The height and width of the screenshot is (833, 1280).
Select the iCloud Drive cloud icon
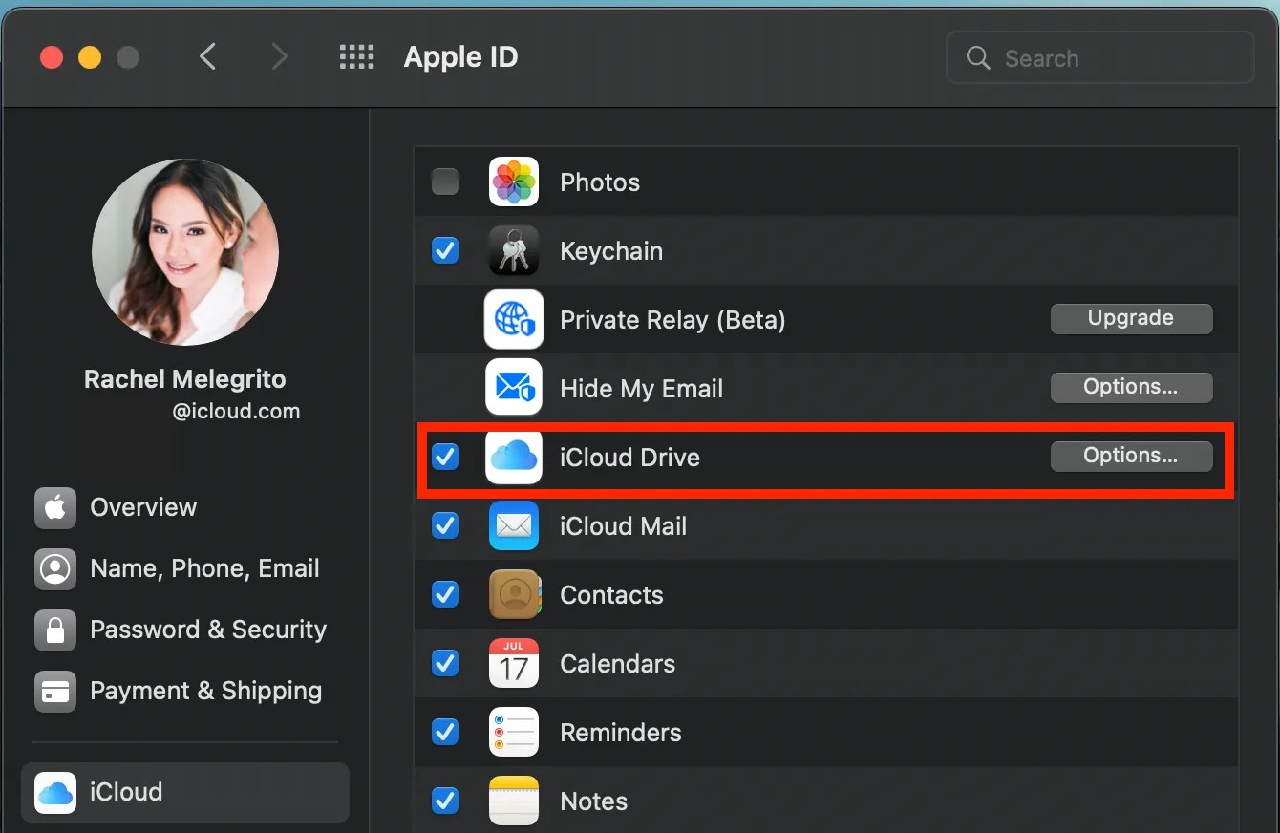click(513, 458)
